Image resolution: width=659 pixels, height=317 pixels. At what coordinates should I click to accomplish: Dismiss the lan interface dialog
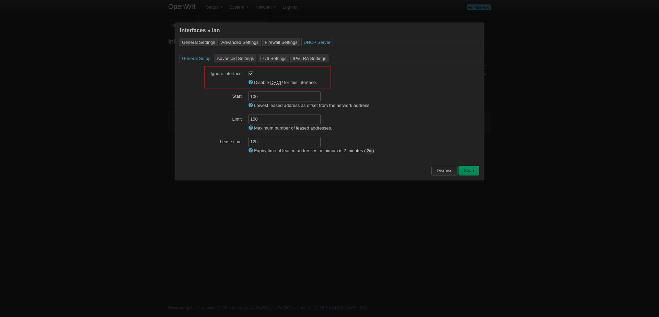pos(444,171)
